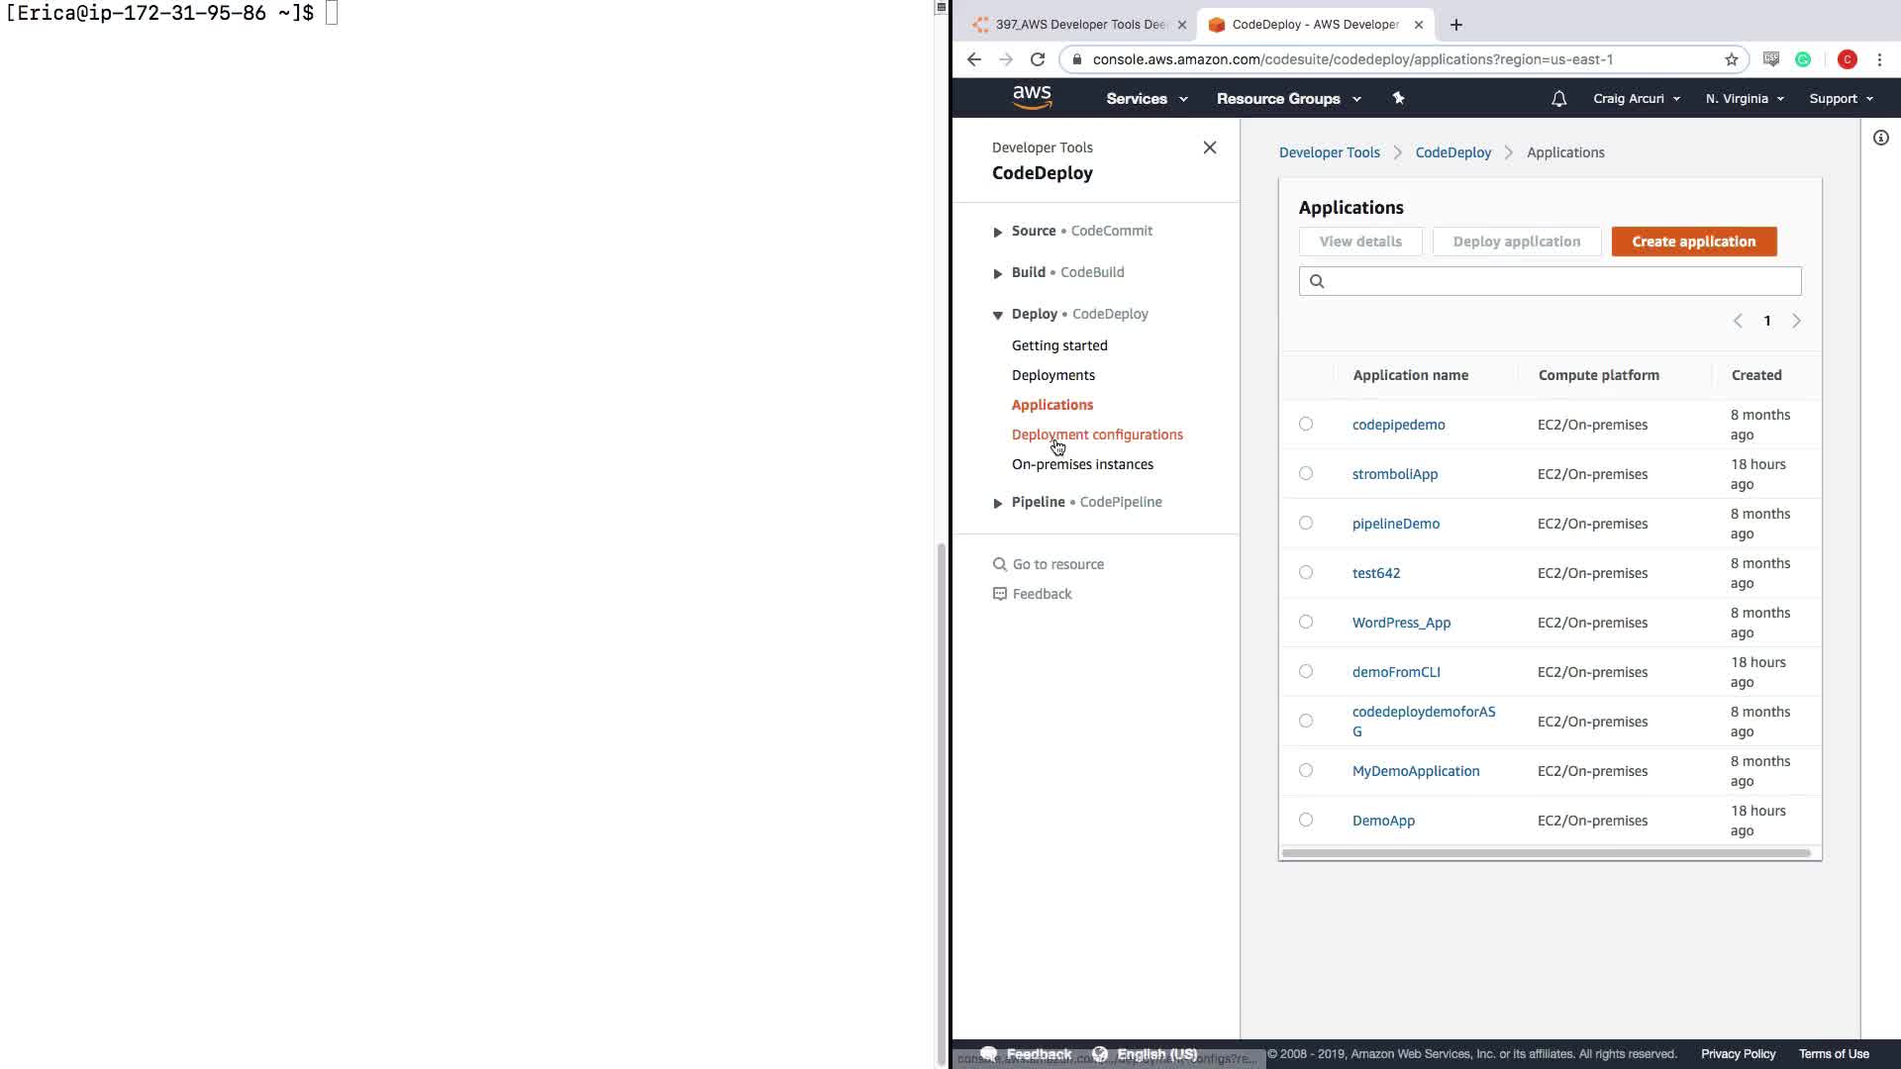
Task: Switch to the 397_AWS Developer Tools tab
Action: pyautogui.click(x=1079, y=25)
